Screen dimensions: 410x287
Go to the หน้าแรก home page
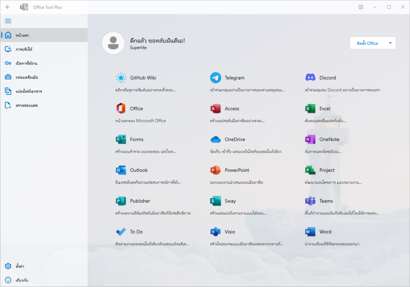tap(44, 35)
